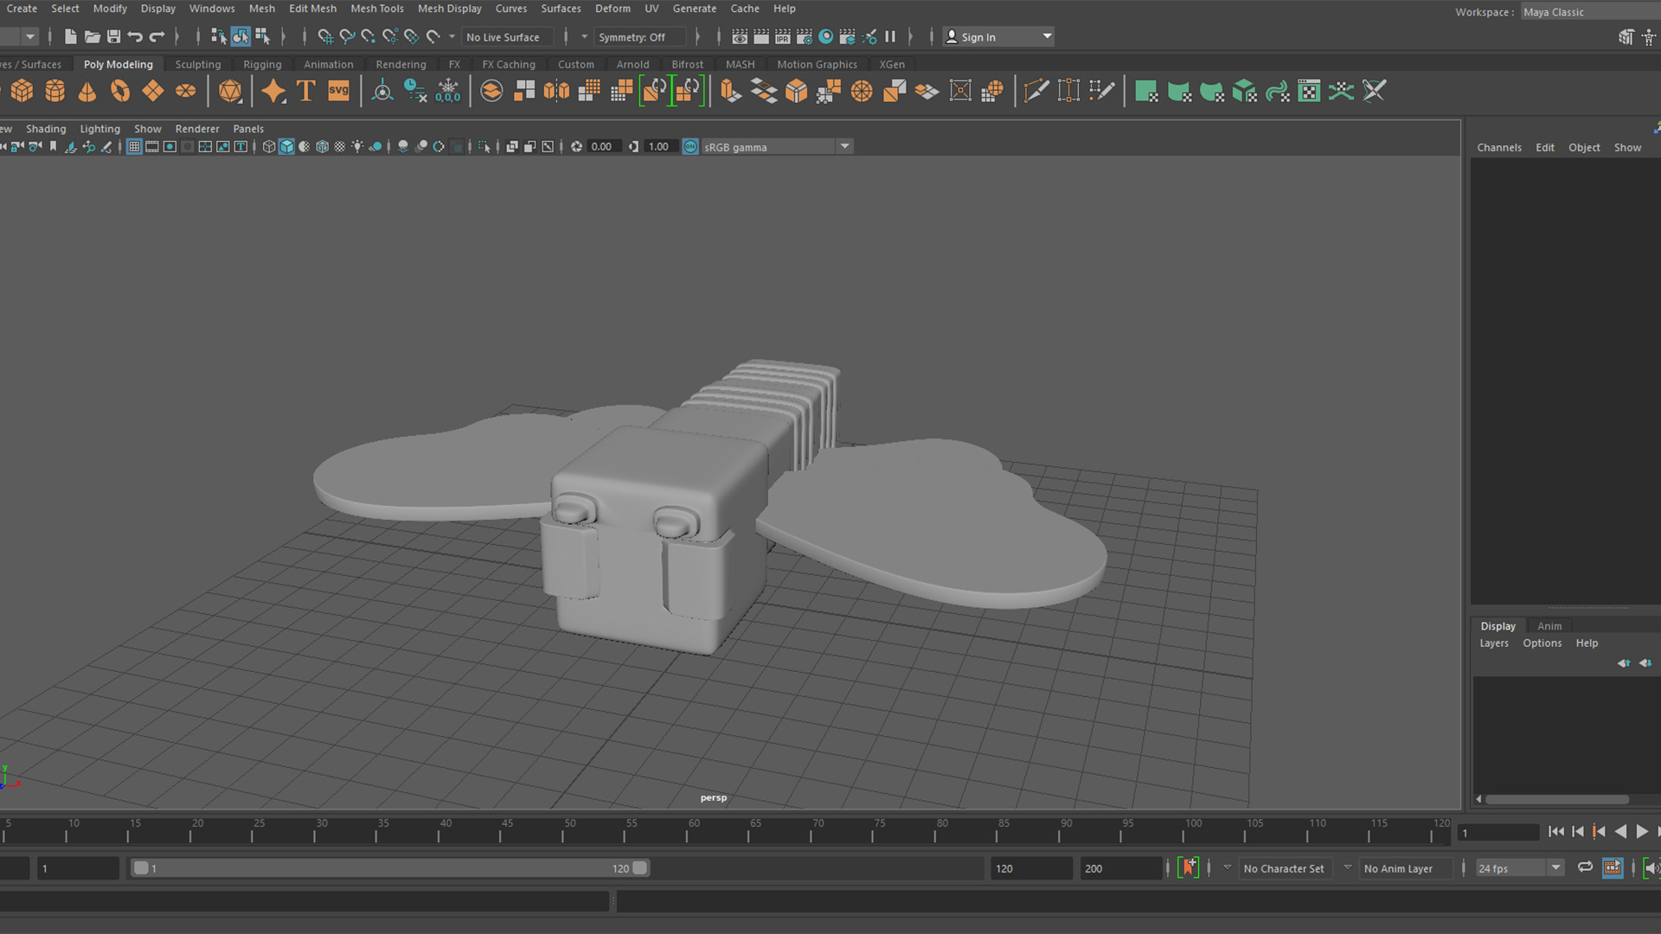Screen dimensions: 1661x934
Task: Click the range slider bar handle start
Action: [x=141, y=868]
